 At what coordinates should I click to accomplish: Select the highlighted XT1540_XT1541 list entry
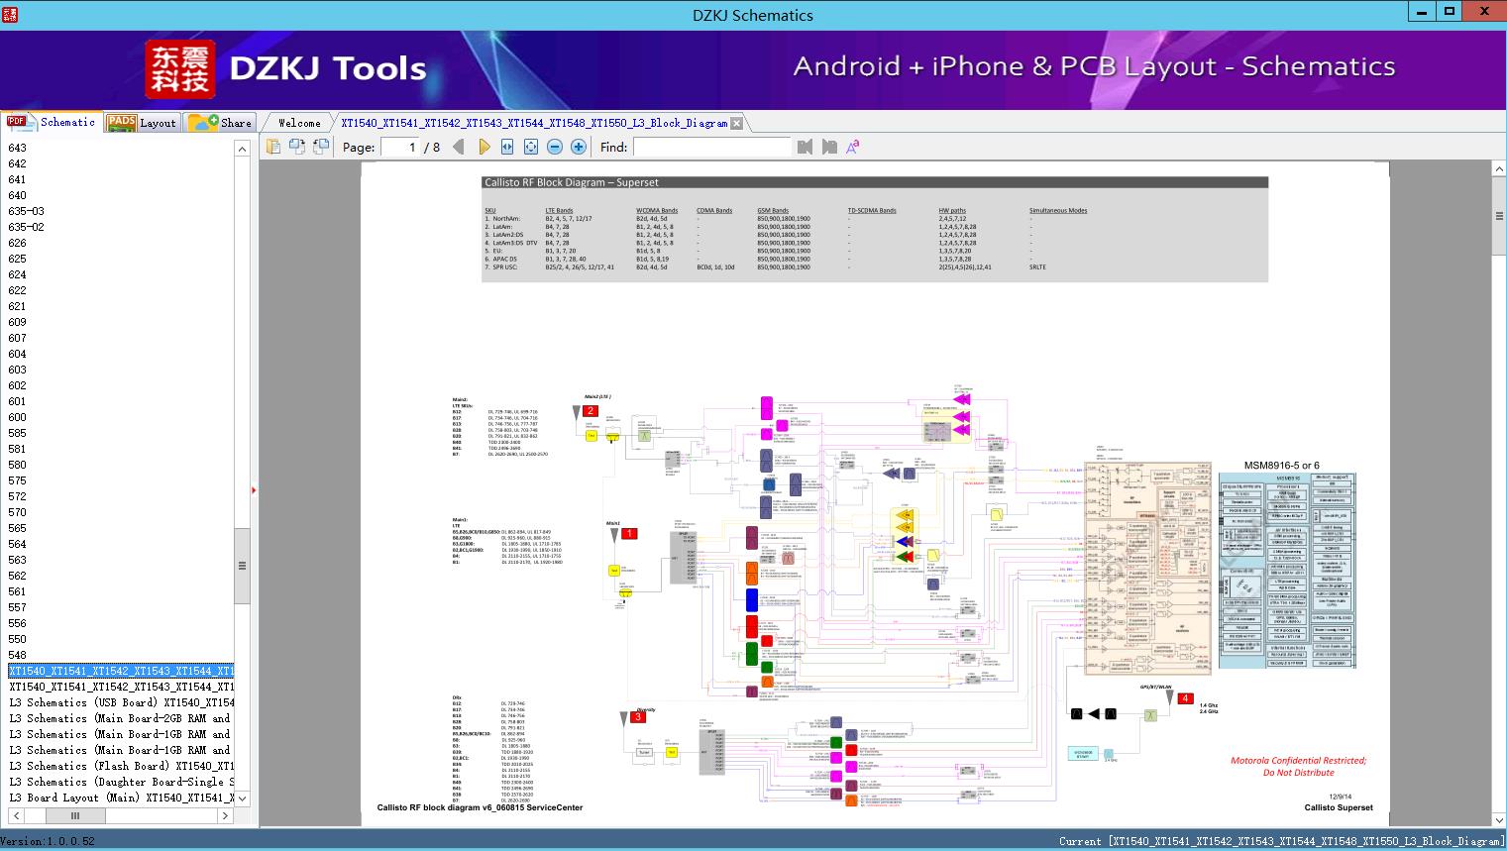point(121,671)
